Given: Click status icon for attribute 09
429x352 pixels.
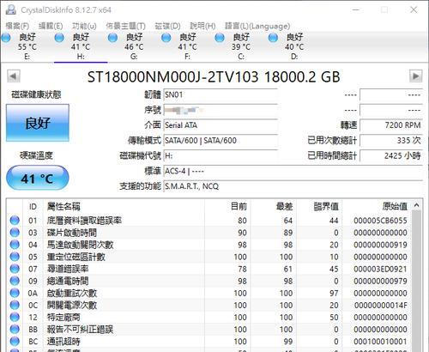Looking at the screenshot, I should point(15,281).
